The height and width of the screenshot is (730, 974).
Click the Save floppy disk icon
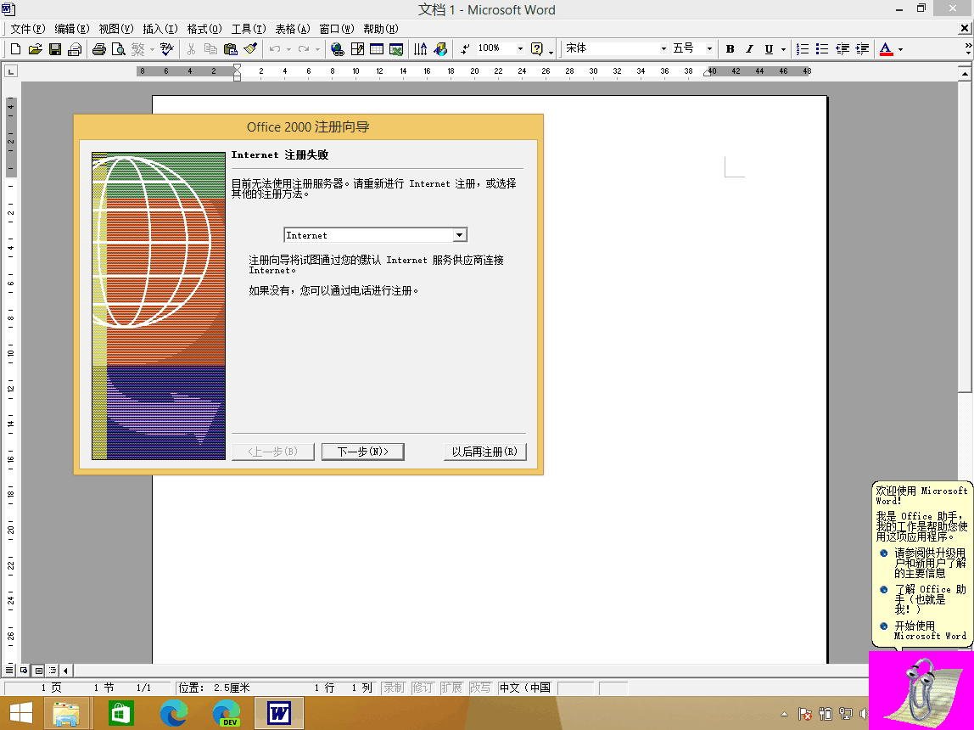54,49
